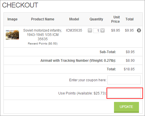Select the model number ICM35635

(74, 30)
